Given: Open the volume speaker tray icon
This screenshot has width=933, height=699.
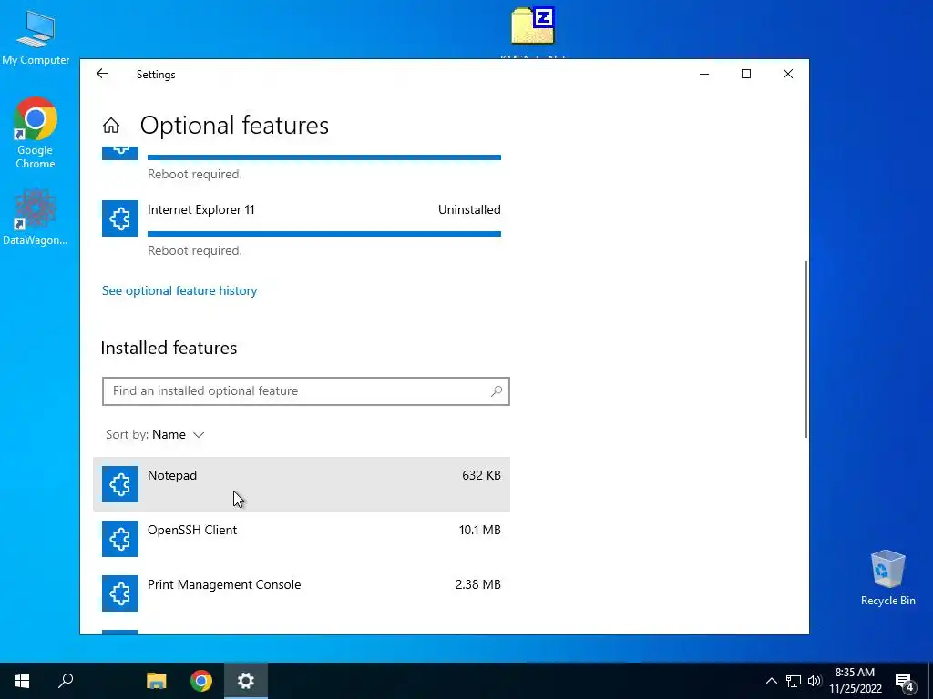Looking at the screenshot, I should pyautogui.click(x=815, y=681).
